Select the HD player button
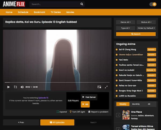 (x=85, y=104)
